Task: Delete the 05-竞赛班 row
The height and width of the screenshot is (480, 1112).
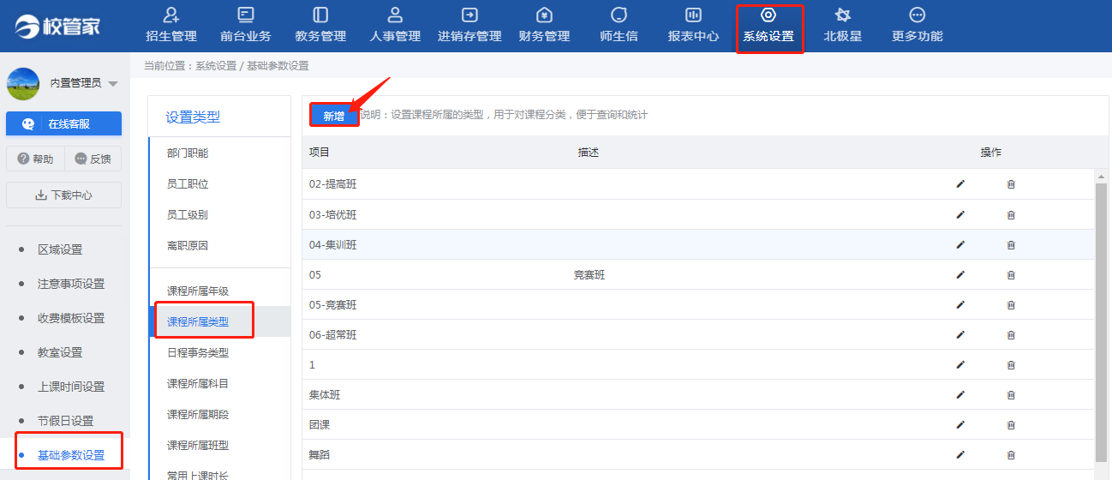Action: coord(1011,304)
